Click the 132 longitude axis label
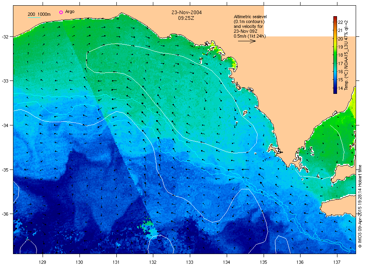This screenshot has height=267, width=365. [x=153, y=262]
